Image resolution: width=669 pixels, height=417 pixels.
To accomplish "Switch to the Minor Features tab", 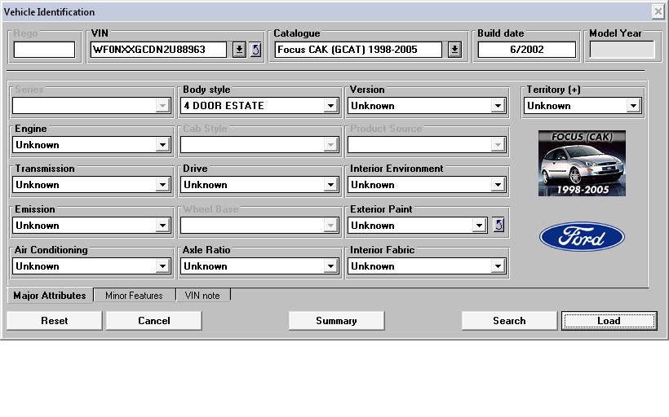I will click(x=134, y=296).
